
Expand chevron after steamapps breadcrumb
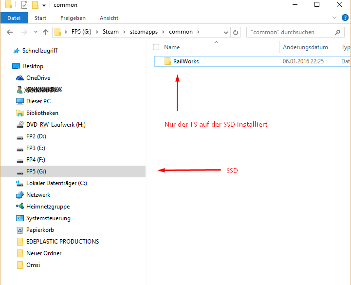coord(163,32)
